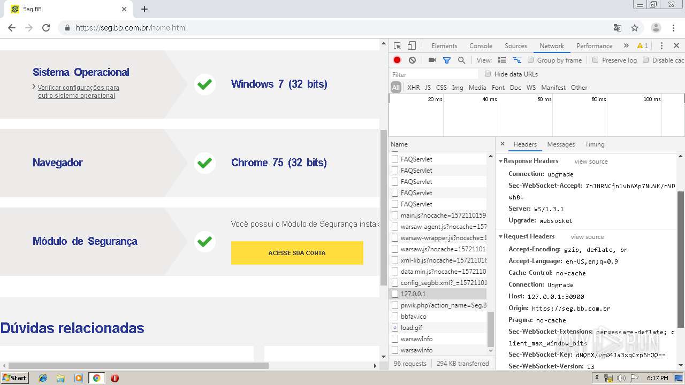Toggle the network filter funnel icon
Image resolution: width=685 pixels, height=385 pixels.
click(447, 60)
